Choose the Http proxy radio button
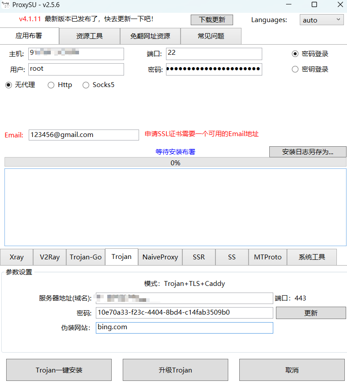Image resolution: width=347 pixels, height=384 pixels. click(x=51, y=85)
